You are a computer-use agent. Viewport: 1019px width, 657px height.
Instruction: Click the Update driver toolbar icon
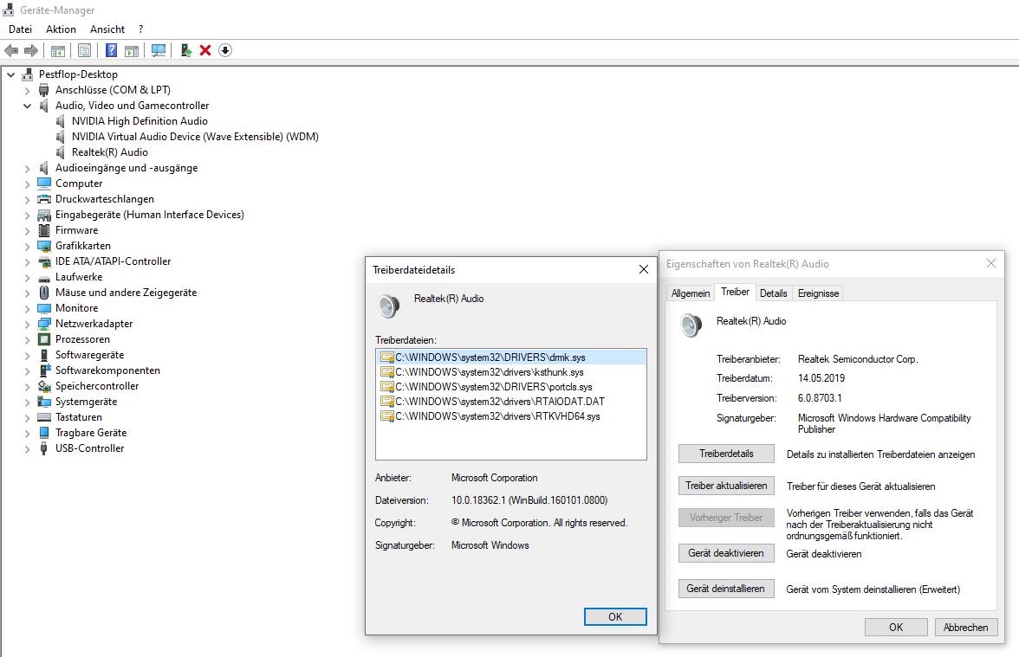(x=185, y=50)
